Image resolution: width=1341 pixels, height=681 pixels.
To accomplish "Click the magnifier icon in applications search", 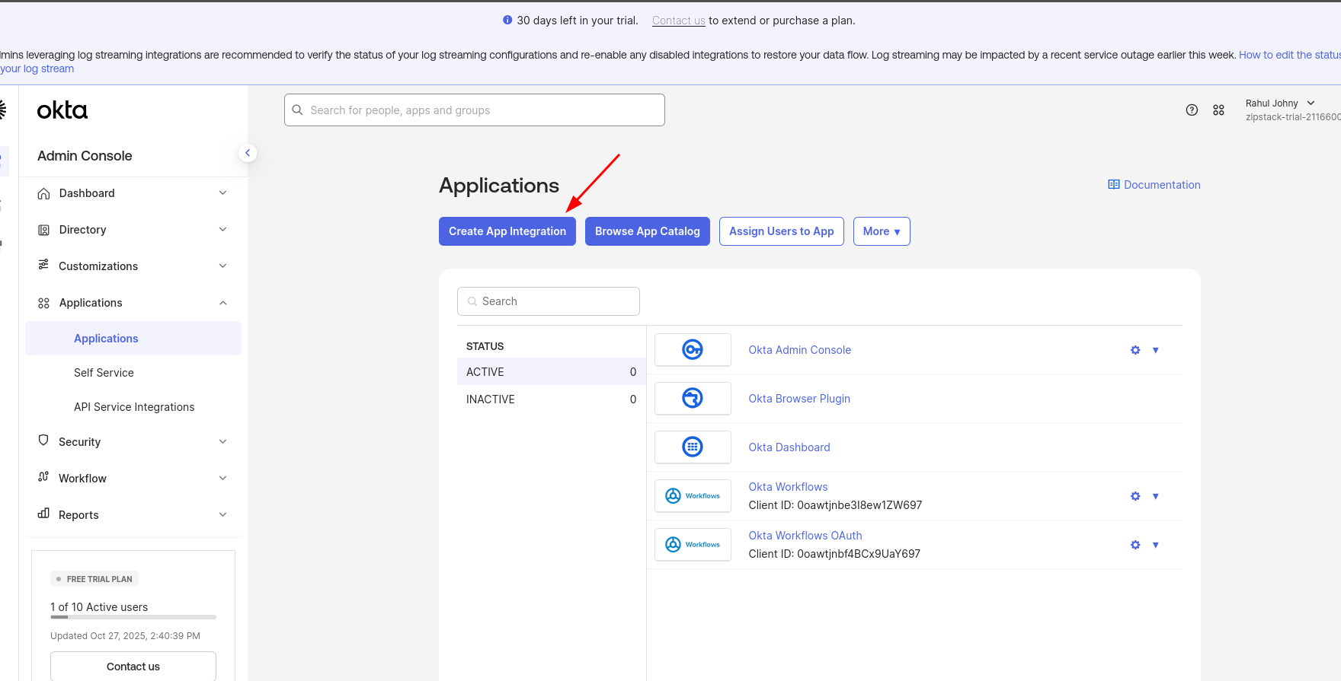I will 472,302.
